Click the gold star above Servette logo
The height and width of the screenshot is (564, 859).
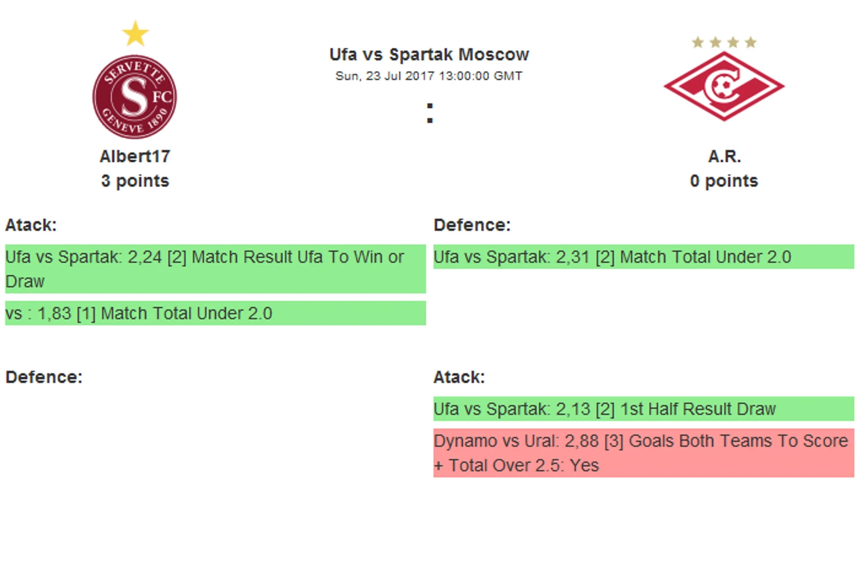[135, 34]
